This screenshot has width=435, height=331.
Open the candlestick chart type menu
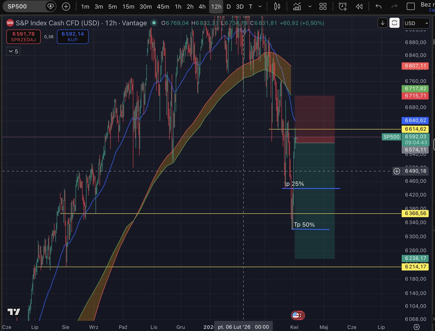tap(277, 7)
